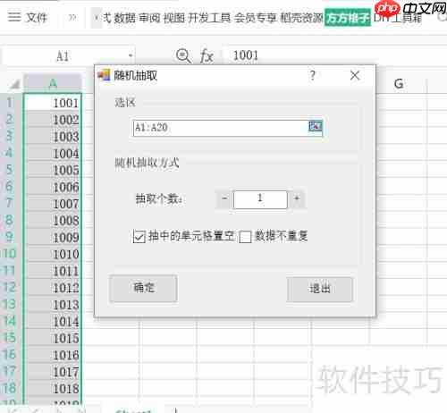This screenshot has width=447, height=413.
Task: Open the 视图 ribbon tab
Action: (174, 18)
